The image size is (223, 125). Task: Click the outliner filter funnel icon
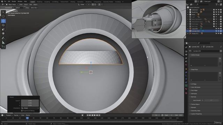(x=217, y=5)
